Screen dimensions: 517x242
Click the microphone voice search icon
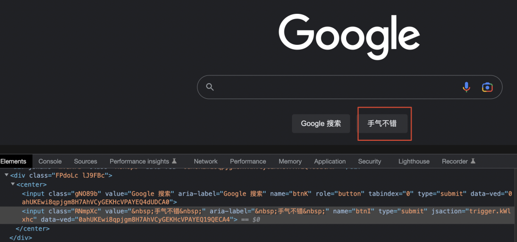466,87
